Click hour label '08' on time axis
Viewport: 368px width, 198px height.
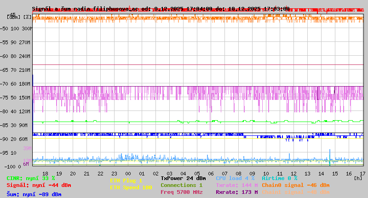click(x=238, y=174)
